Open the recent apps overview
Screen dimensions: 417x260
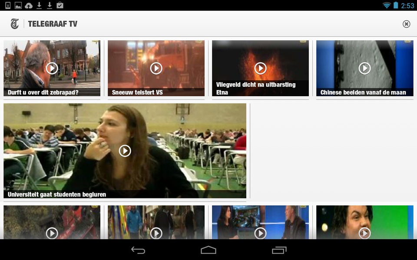pos(279,250)
